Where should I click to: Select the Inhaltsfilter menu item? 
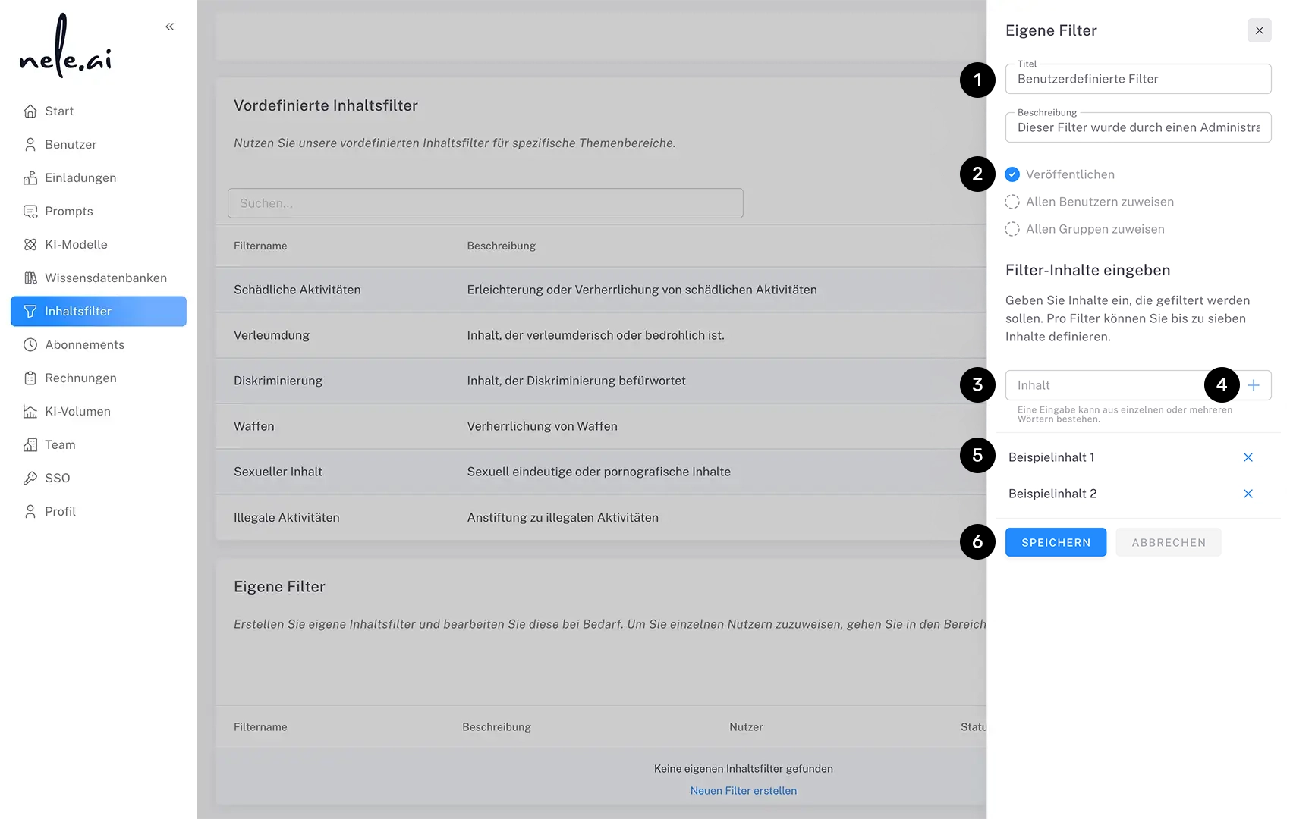(x=99, y=312)
